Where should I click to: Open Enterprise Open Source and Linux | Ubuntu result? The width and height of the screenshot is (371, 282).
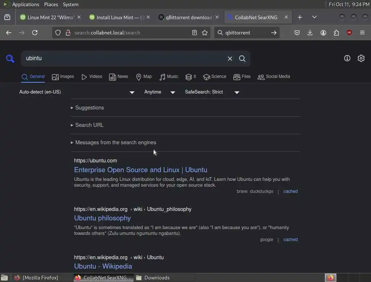[x=141, y=170]
